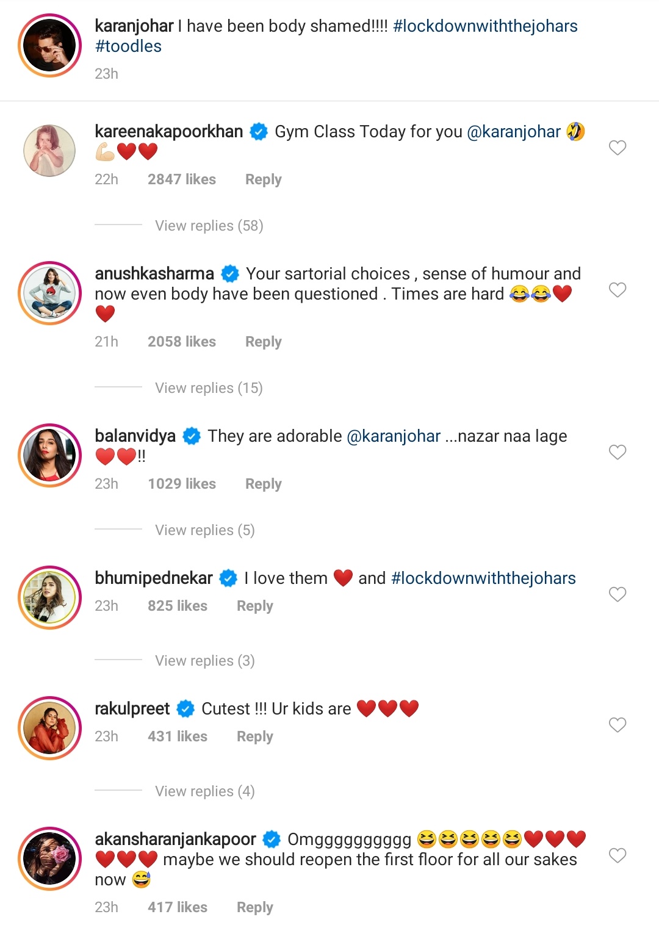Like anushkasharma's comment with the heart toggle
The height and width of the screenshot is (939, 659).
click(617, 290)
